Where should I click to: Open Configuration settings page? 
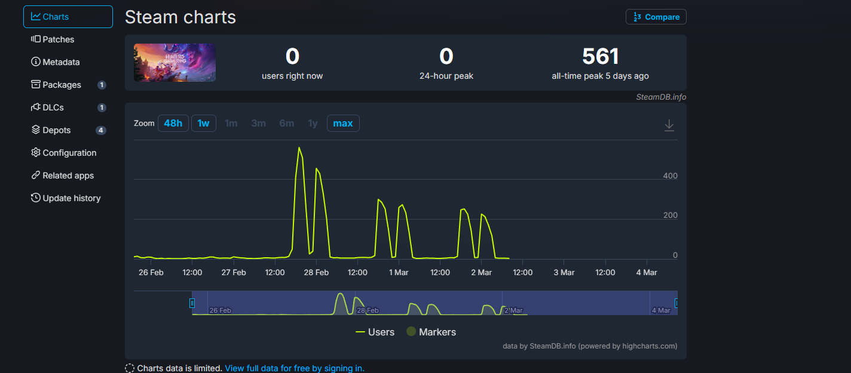tap(69, 153)
